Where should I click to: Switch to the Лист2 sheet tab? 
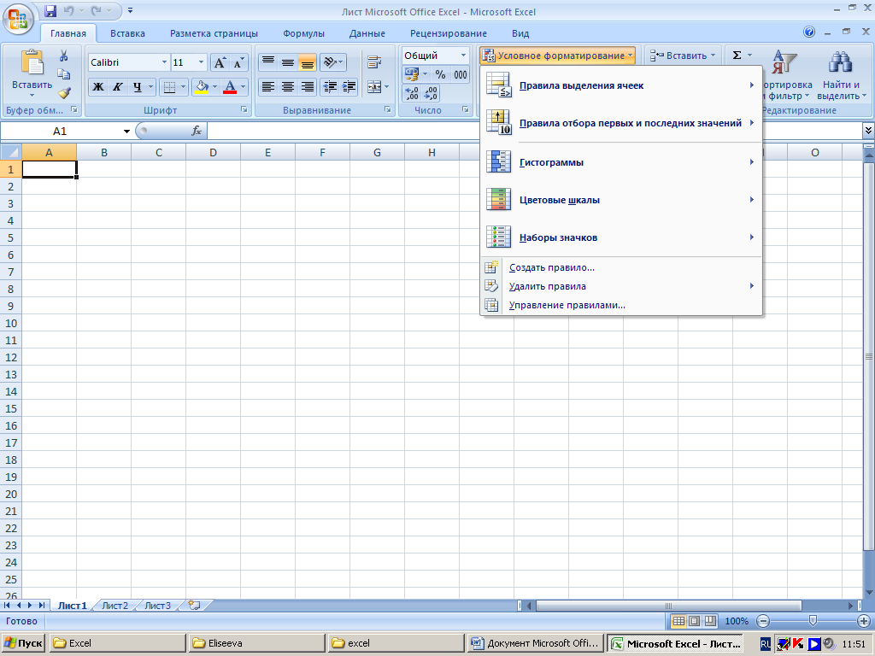[x=115, y=606]
